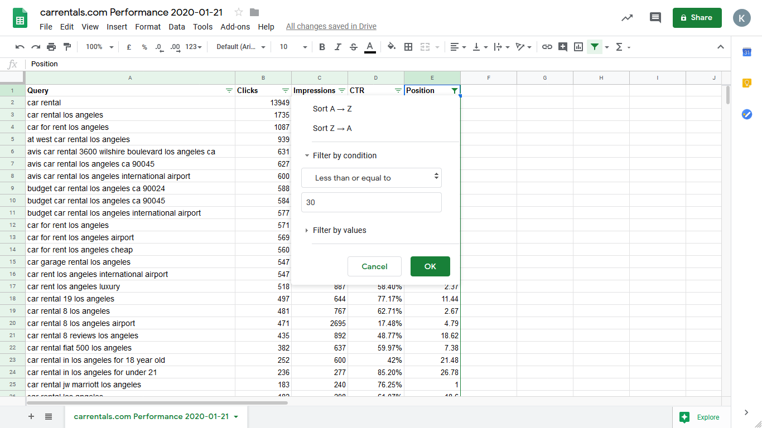Viewport: 762px width, 428px height.
Task: Toggle italic formatting
Action: [337, 47]
